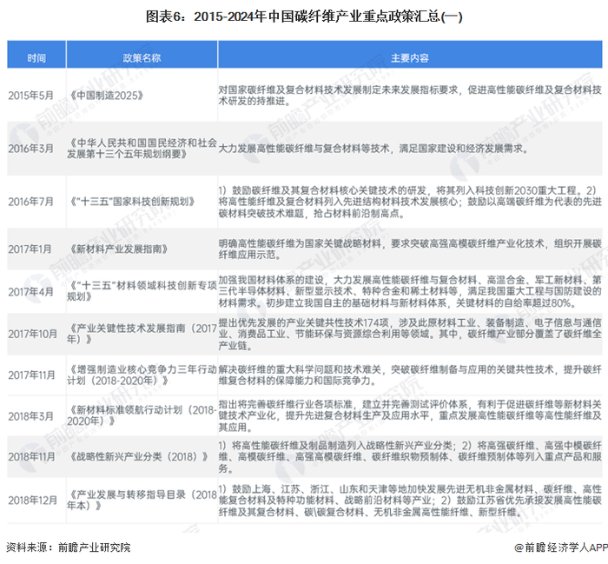608x564 pixels.
Task: Select the 2017年10月 date cell
Action: 33,334
